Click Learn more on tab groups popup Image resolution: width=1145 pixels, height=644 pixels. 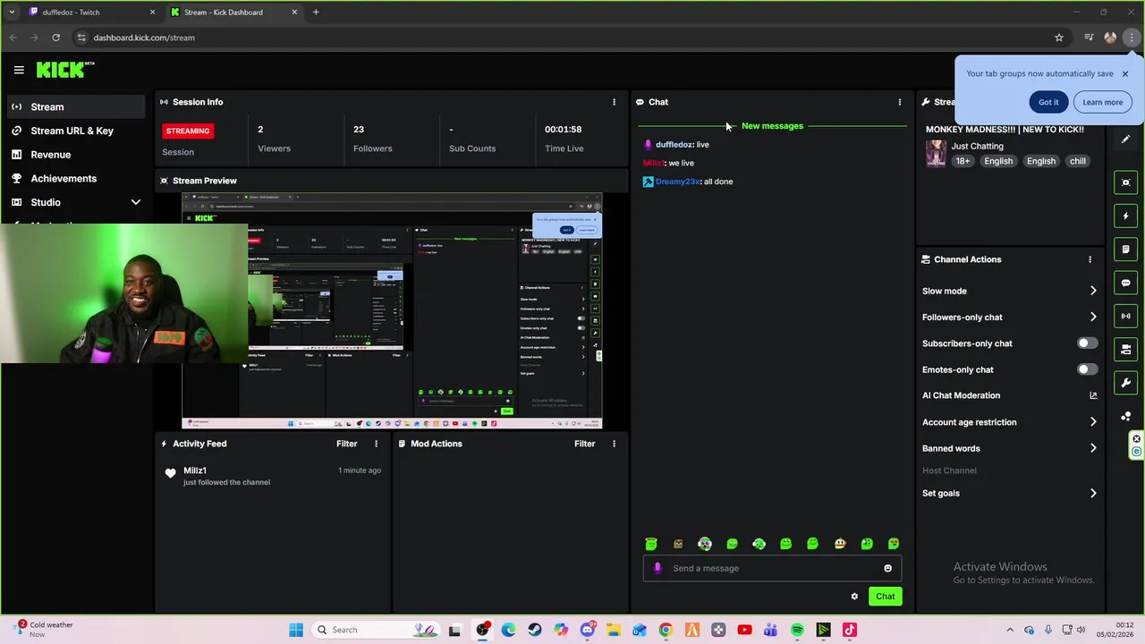(1102, 102)
